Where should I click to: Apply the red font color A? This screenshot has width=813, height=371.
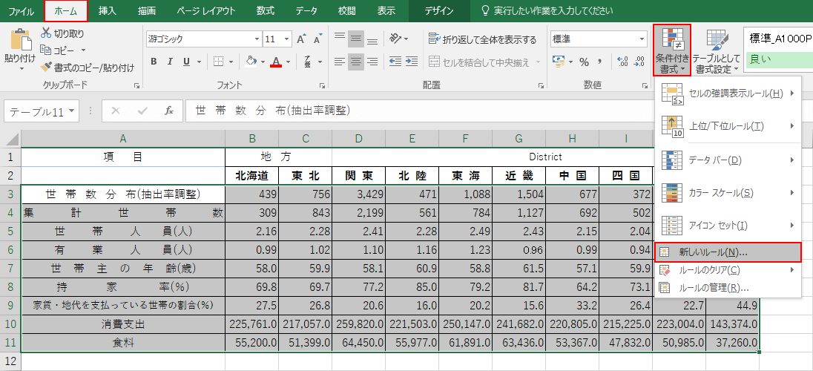[276, 62]
